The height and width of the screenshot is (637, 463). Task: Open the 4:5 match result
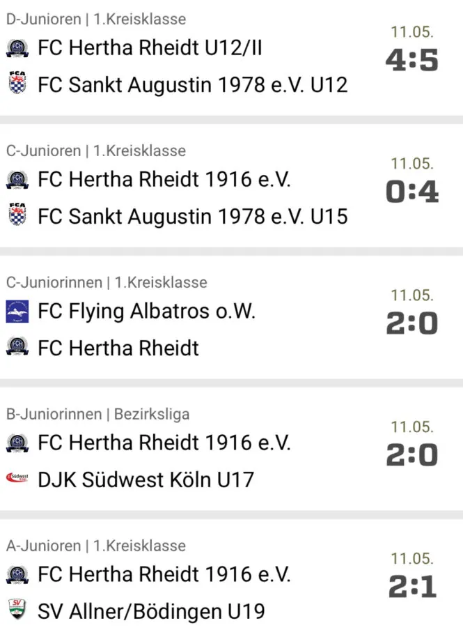[x=412, y=60]
